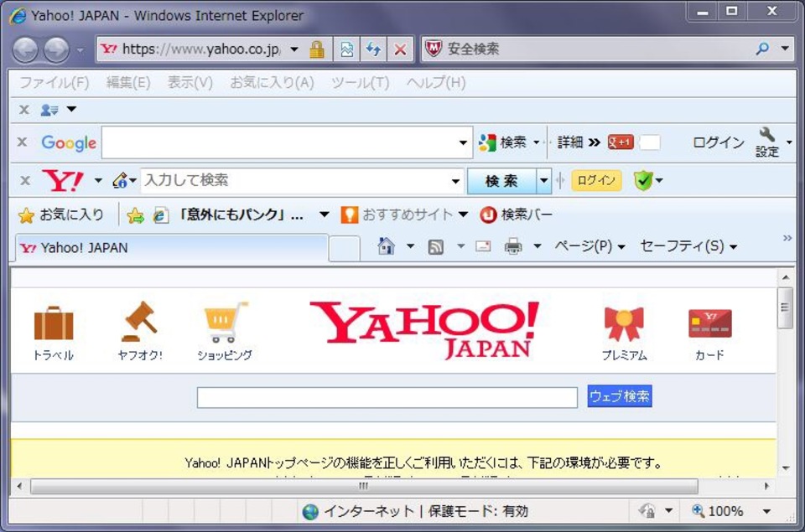Close the Yahoo toolbar with its X
The height and width of the screenshot is (532, 805).
point(25,181)
